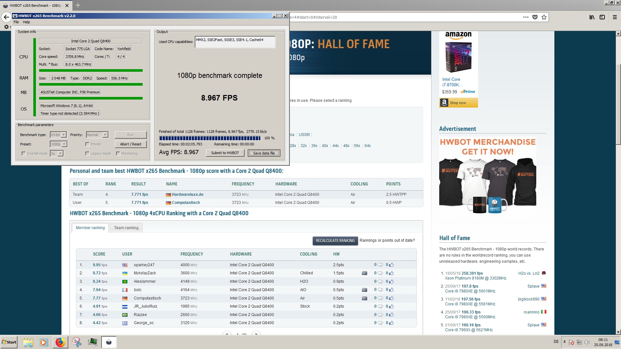621x349 pixels.
Task: Click Submit to HWBOT button
Action: pos(225,153)
